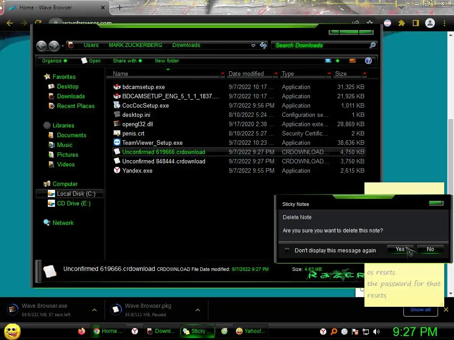The height and width of the screenshot is (340, 454).
Task: Refresh the Downloads folder view
Action: click(x=263, y=45)
